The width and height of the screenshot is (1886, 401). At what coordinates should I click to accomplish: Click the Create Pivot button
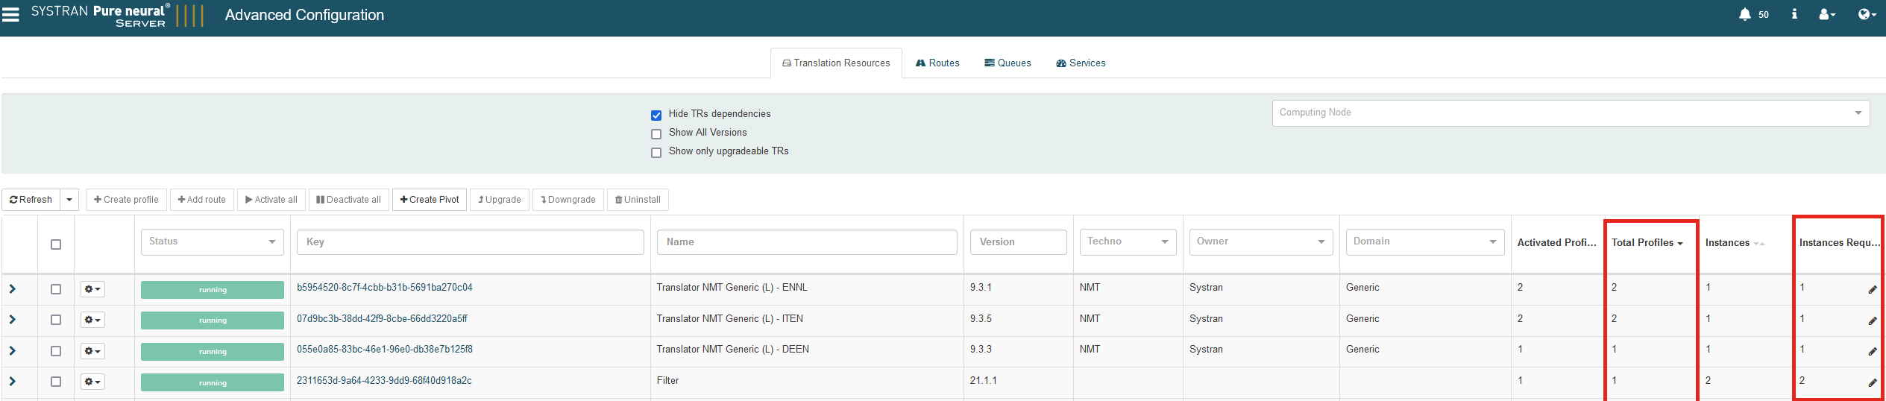tap(430, 200)
